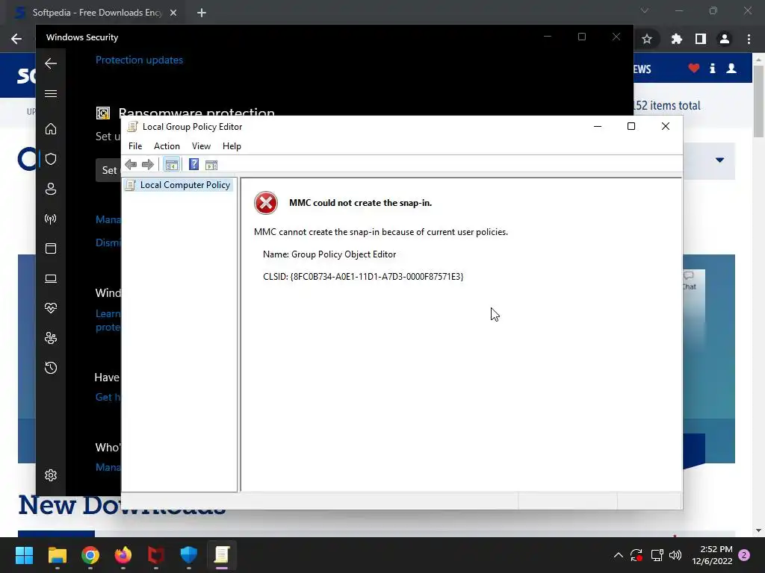Click the volume speaker tray icon
This screenshot has height=573, width=765.
coord(675,555)
